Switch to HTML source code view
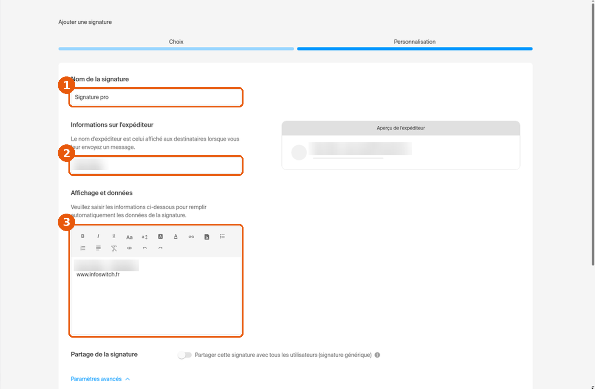 (129, 248)
